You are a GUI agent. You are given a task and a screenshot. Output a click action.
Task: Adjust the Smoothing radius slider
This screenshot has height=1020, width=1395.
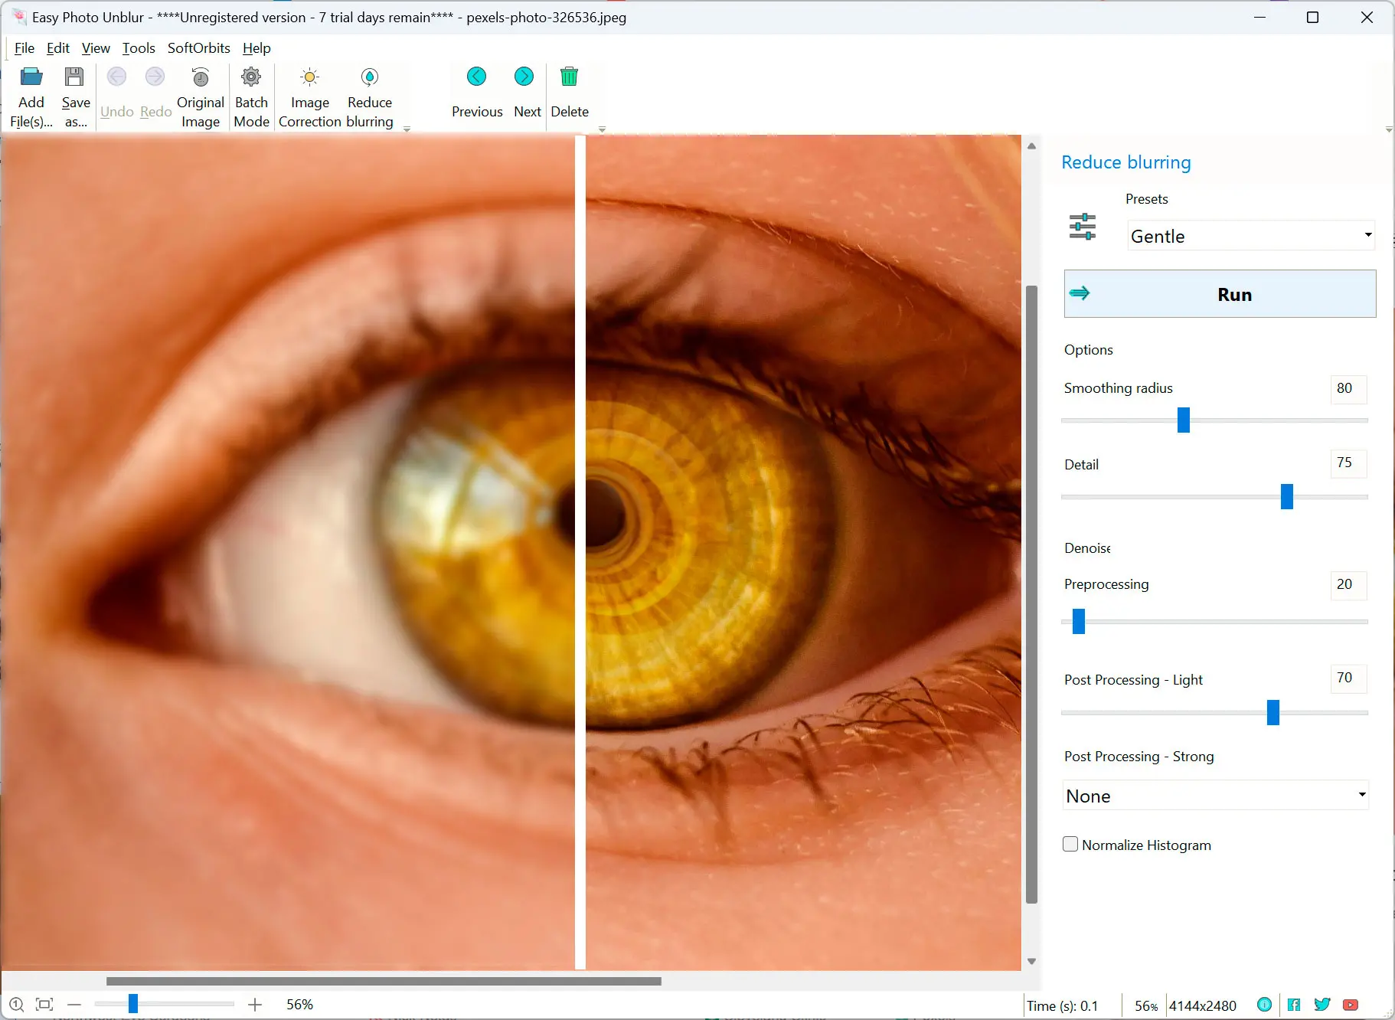(1184, 420)
